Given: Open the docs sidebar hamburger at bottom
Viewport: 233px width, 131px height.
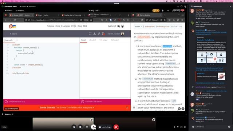Looking at the screenshot, I should (x=134, y=108).
